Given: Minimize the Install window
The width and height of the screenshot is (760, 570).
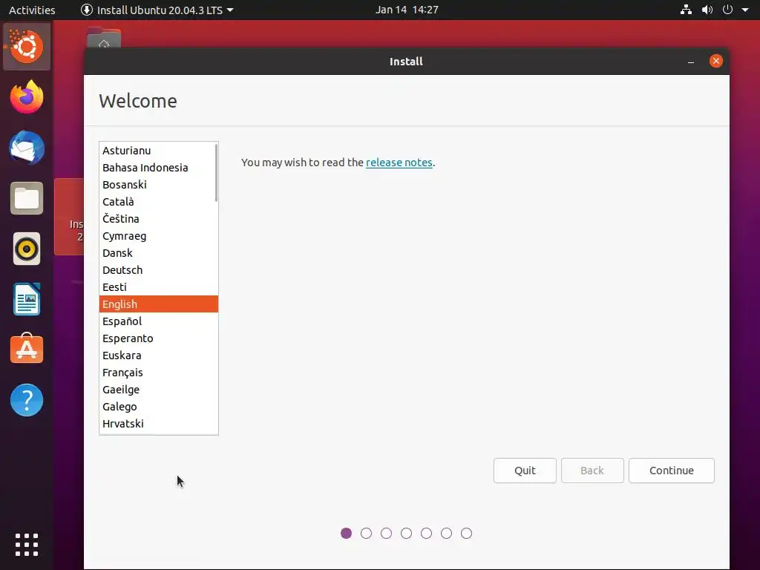Looking at the screenshot, I should [x=691, y=62].
